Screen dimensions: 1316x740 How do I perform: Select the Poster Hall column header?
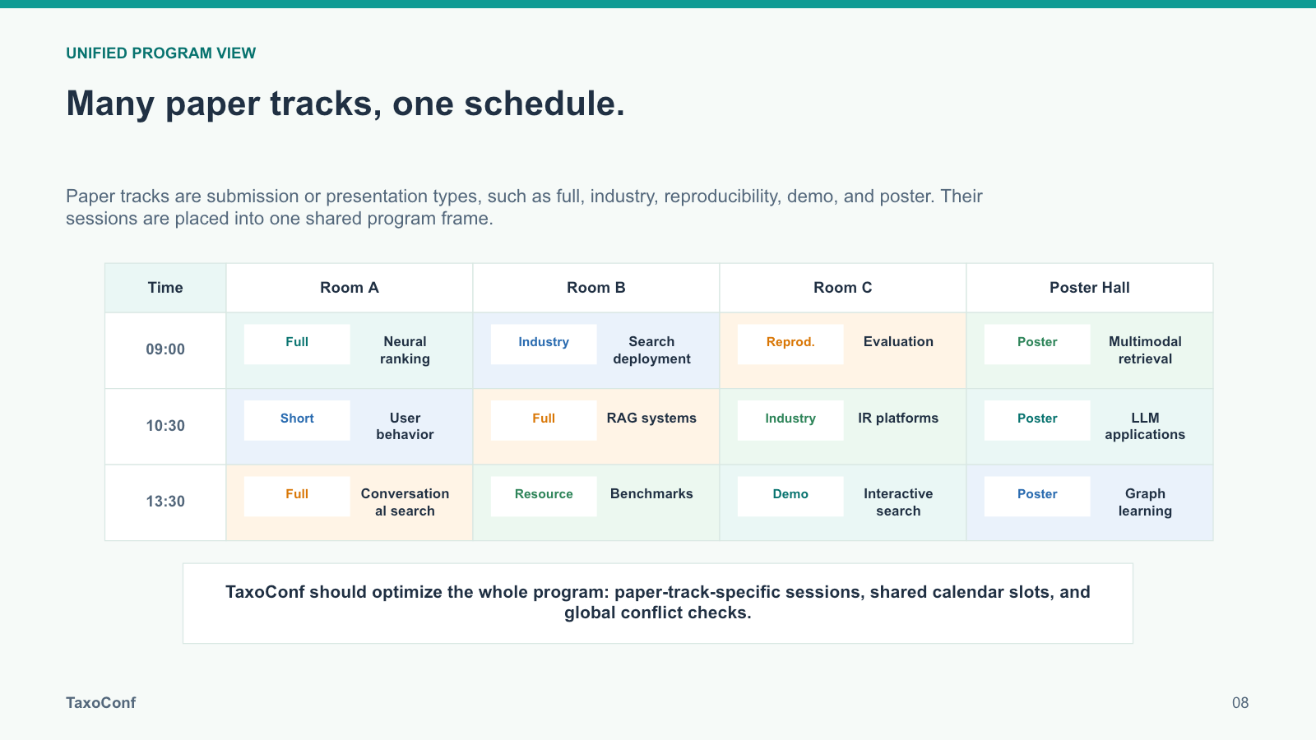(x=1090, y=288)
